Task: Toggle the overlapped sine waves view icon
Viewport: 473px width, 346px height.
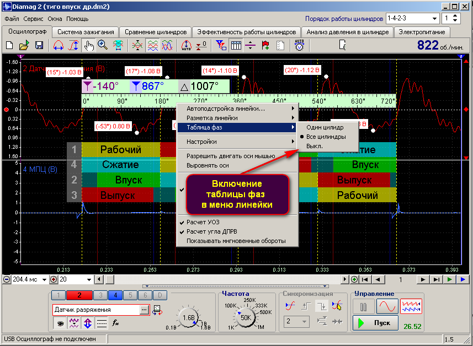Action: [167, 46]
